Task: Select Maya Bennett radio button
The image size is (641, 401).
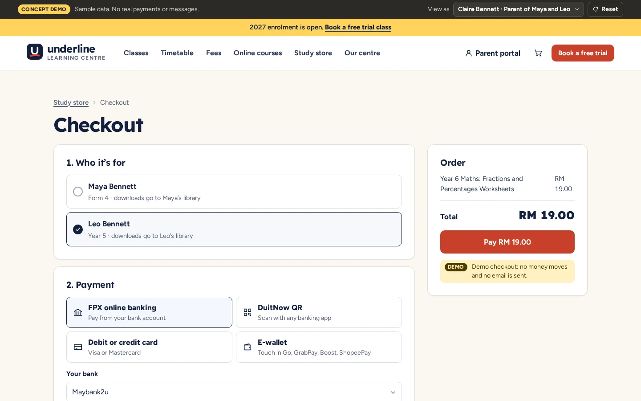Action: tap(78, 192)
